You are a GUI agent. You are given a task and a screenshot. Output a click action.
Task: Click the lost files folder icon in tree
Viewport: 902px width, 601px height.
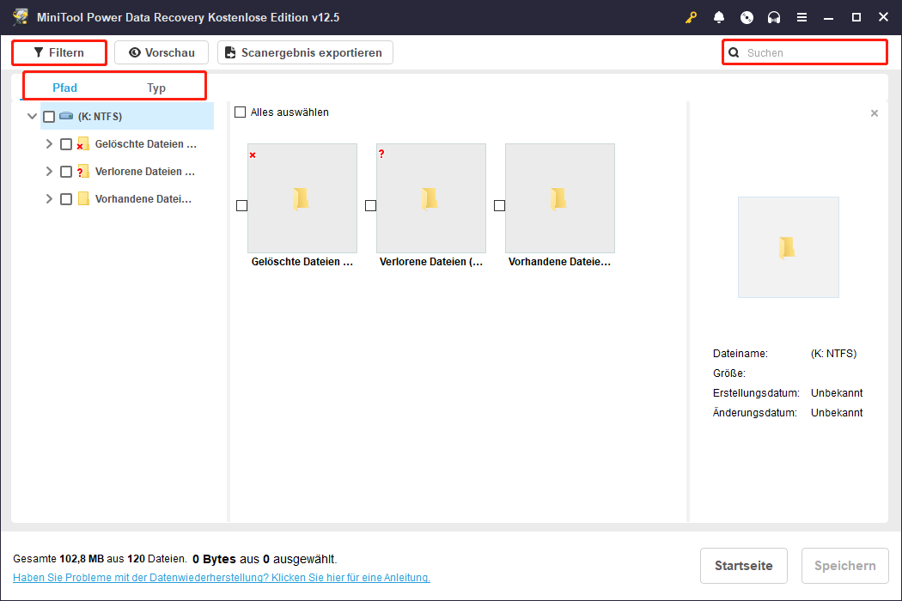[x=82, y=172]
